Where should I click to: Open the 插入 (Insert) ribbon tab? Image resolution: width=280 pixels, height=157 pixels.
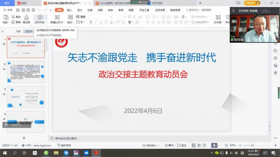[x=69, y=10]
